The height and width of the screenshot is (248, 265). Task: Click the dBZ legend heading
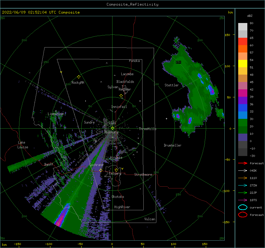(250, 16)
